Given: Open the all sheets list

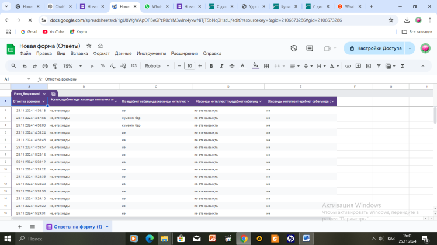Looking at the screenshot, I should 33,227.
